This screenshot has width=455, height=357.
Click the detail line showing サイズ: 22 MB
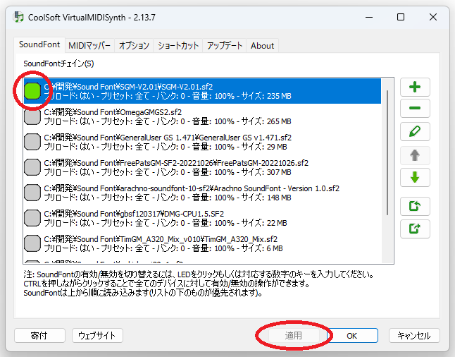(x=166, y=223)
